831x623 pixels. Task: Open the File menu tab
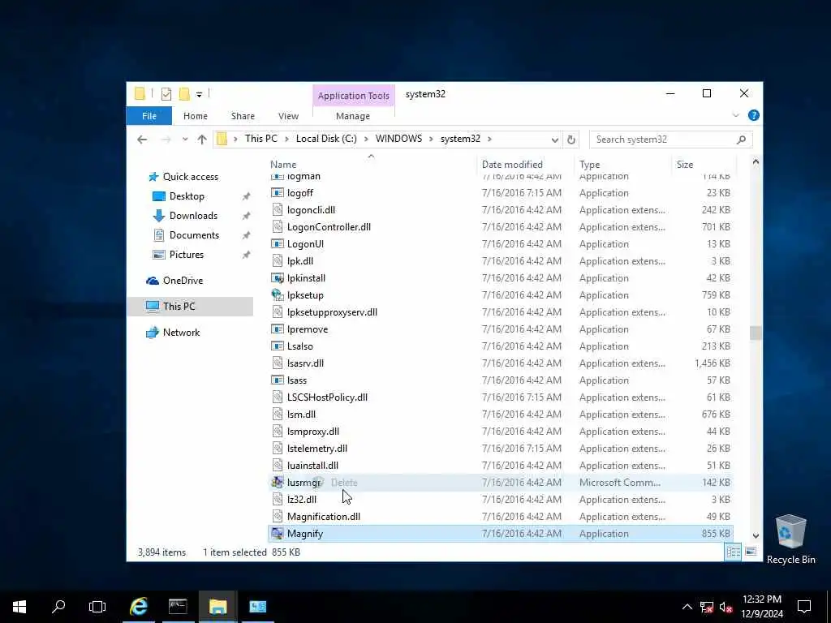(149, 116)
